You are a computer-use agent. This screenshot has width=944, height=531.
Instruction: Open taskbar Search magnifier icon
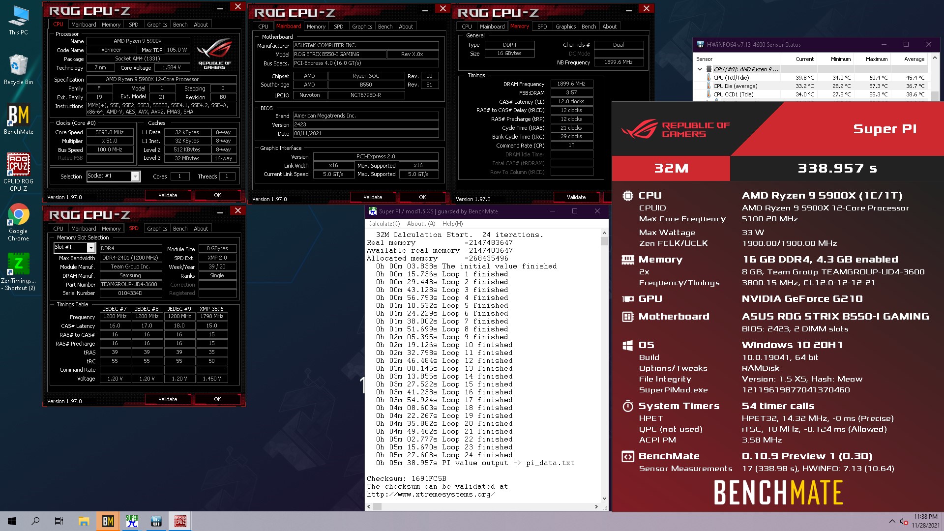35,521
